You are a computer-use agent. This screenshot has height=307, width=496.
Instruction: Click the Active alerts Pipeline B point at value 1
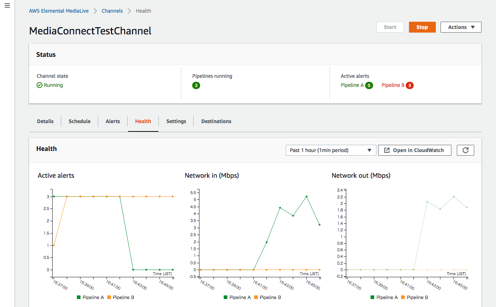[54, 245]
